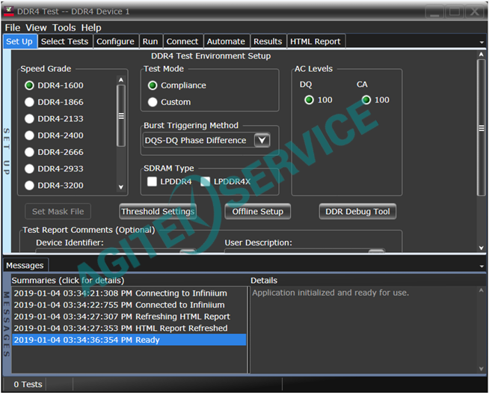Image resolution: width=489 pixels, height=393 pixels.
Task: Enable the LPDDR4X checkbox
Action: coord(205,181)
